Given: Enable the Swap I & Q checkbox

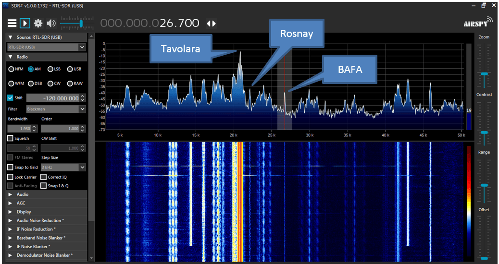Looking at the screenshot, I should pyautogui.click(x=44, y=186).
